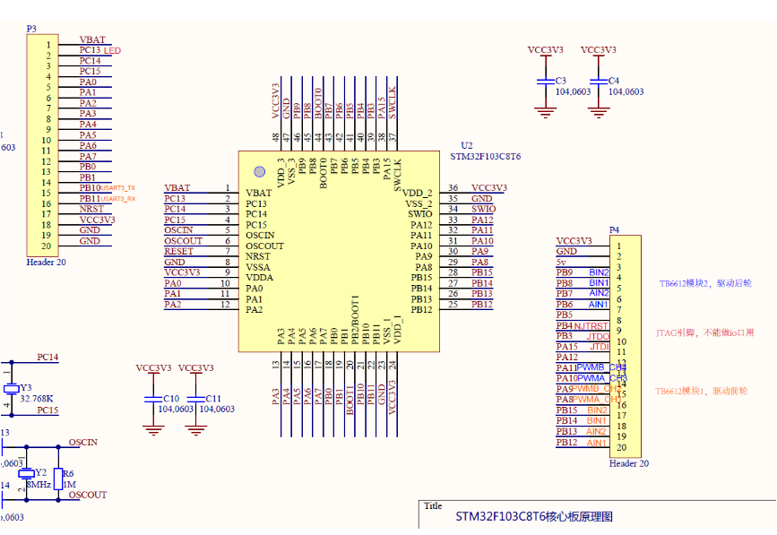Click the VCC3V3 power port above C3
777x535 pixels.
tap(546, 50)
